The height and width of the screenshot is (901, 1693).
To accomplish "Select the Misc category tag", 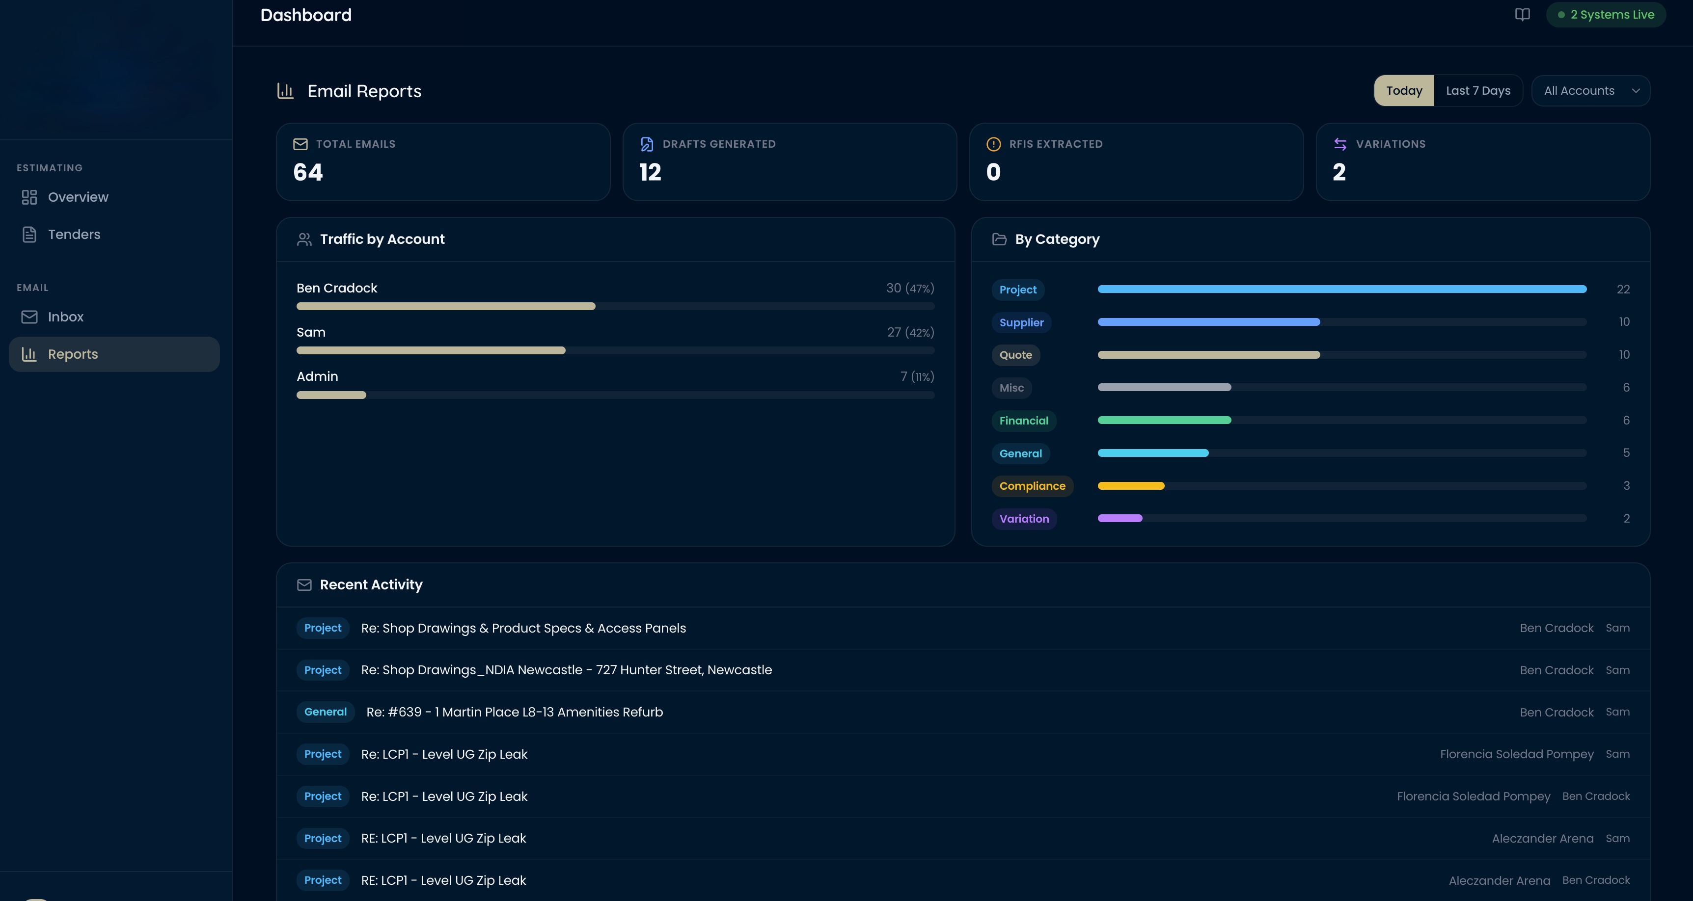I will (1011, 388).
